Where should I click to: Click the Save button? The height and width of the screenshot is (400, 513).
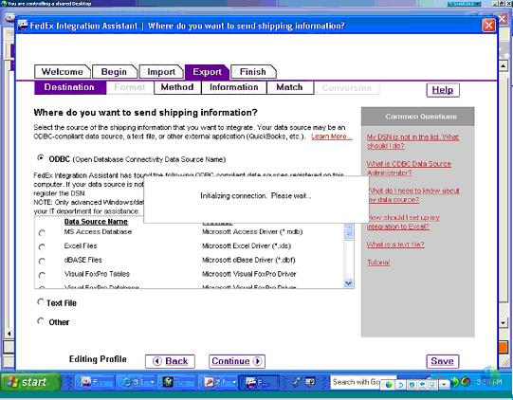coord(442,361)
